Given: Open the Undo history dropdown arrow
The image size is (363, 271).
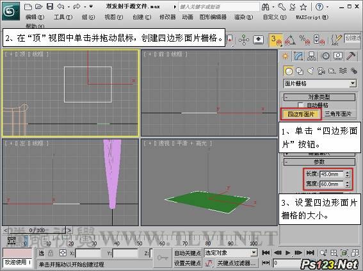Looking at the screenshot, I should pos(69,7).
